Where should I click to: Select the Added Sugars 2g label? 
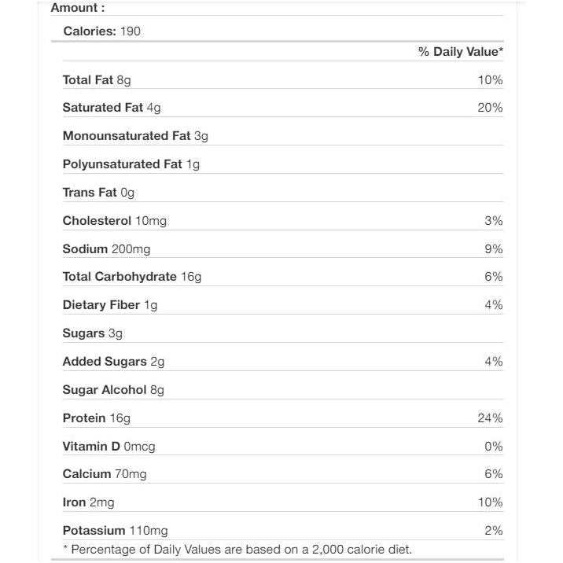pos(113,362)
